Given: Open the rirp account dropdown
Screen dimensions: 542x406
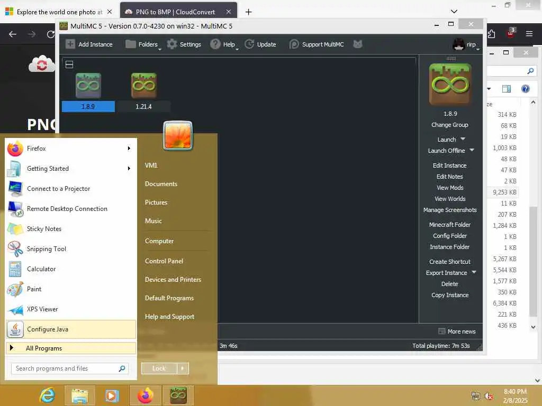Looking at the screenshot, I should (466, 44).
